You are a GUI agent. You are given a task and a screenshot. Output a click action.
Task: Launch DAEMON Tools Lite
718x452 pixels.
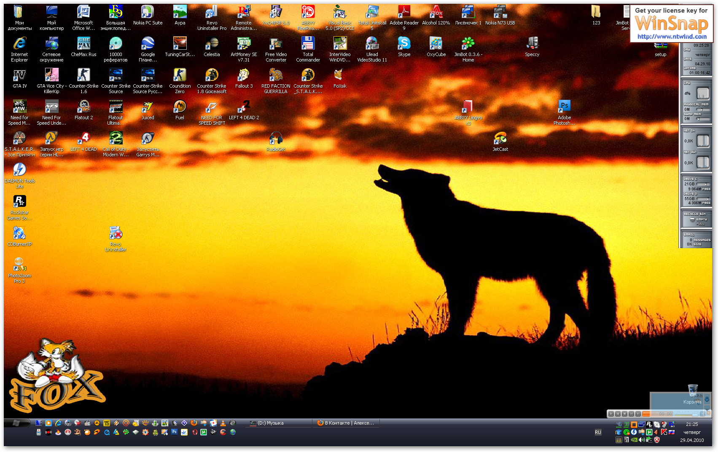(x=19, y=170)
